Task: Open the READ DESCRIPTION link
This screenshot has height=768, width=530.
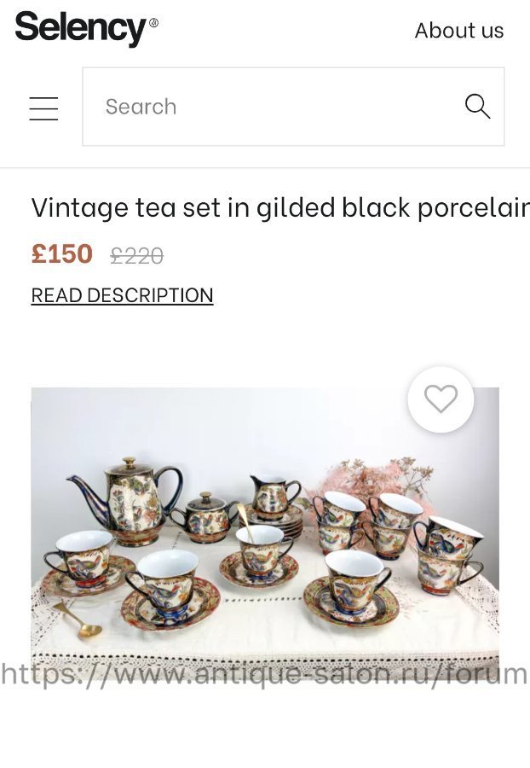Action: (x=122, y=295)
